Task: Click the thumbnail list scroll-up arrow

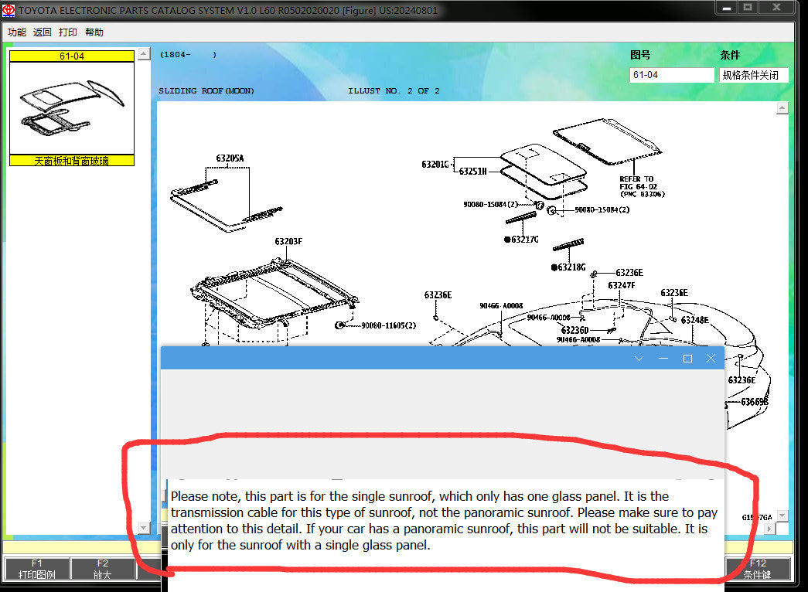Action: pyautogui.click(x=145, y=53)
